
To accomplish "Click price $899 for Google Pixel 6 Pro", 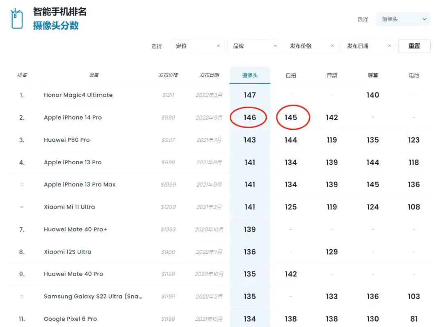I will (x=168, y=319).
